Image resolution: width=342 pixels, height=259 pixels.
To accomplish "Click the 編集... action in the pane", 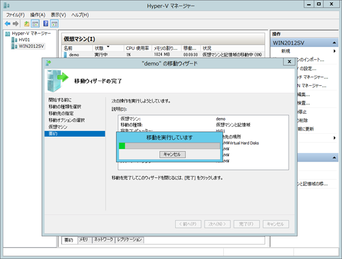I will [x=304, y=94].
